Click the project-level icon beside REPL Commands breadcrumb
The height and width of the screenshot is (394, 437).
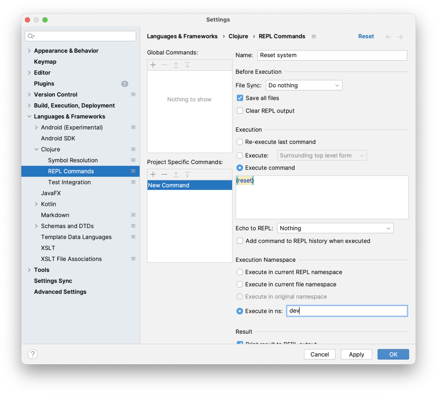(x=314, y=37)
